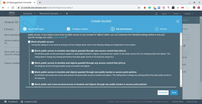This screenshot has width=202, height=104.
Task: Check block new public bucket policies option
Action: tap(33, 72)
